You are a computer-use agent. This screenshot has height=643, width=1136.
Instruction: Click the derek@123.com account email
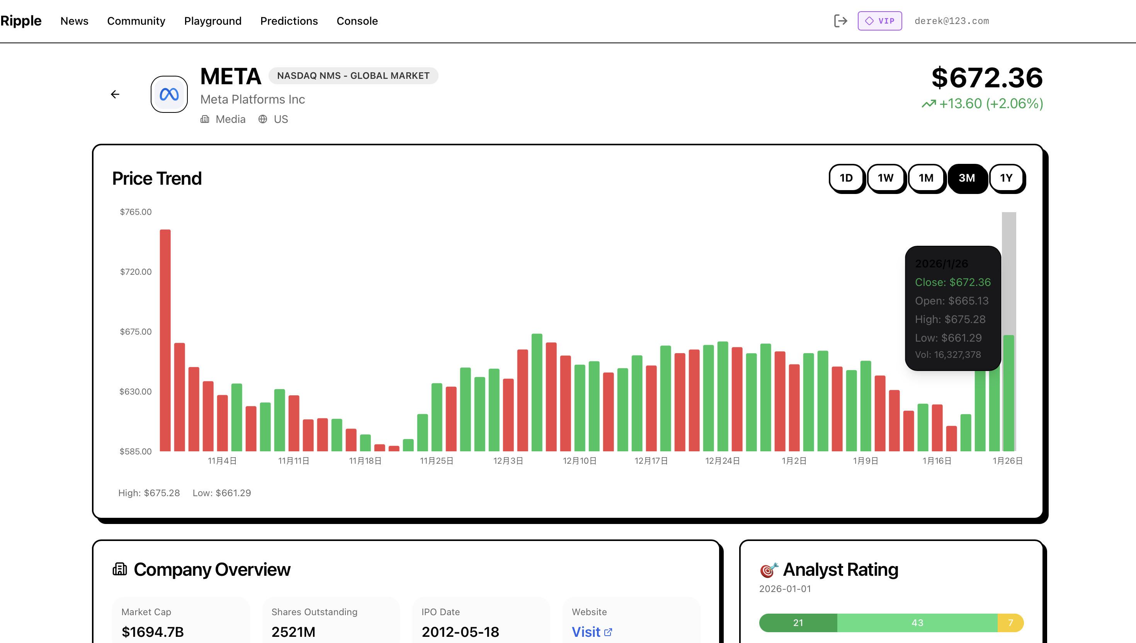[951, 21]
